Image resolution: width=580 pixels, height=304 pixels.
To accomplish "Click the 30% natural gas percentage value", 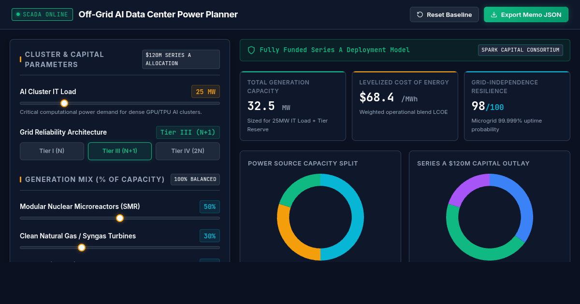I will tap(210, 236).
